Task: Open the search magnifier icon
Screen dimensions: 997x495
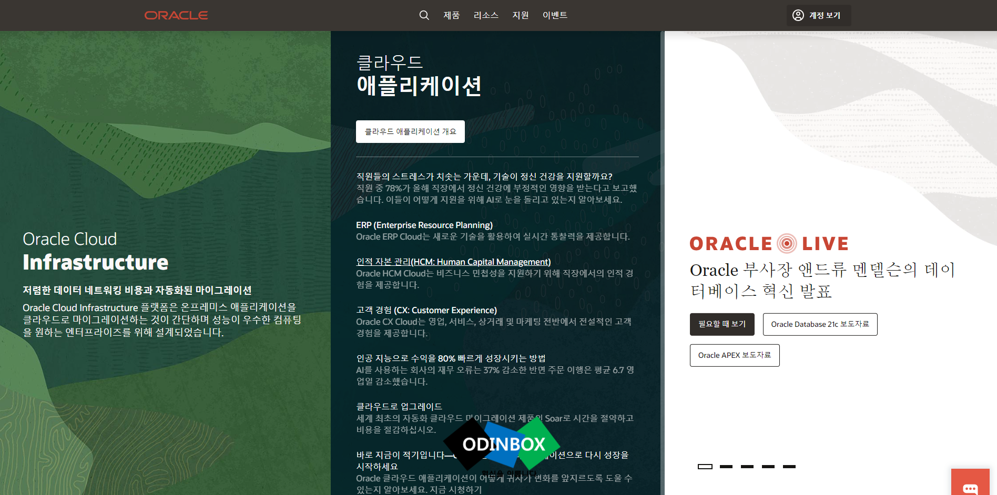Action: pos(424,15)
